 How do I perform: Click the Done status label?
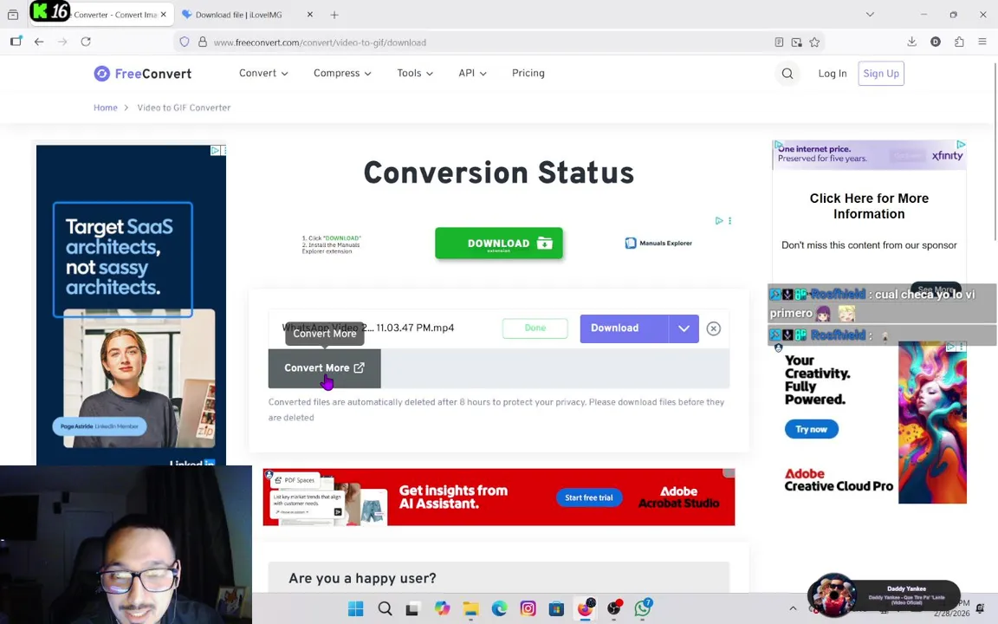point(535,328)
